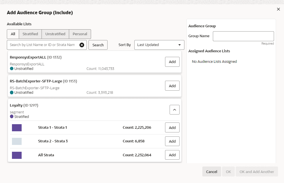Click the teal Unstratified dot of ResponsysExportALL

coord(12,68)
